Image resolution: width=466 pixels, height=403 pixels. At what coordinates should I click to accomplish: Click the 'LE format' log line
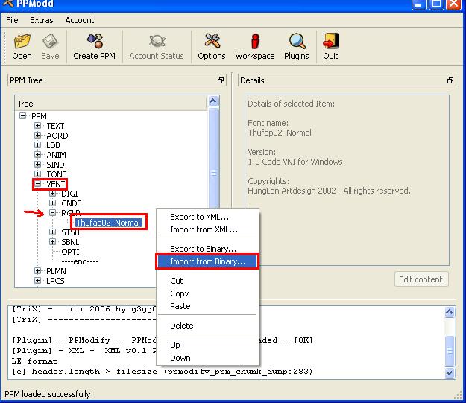(x=34, y=361)
